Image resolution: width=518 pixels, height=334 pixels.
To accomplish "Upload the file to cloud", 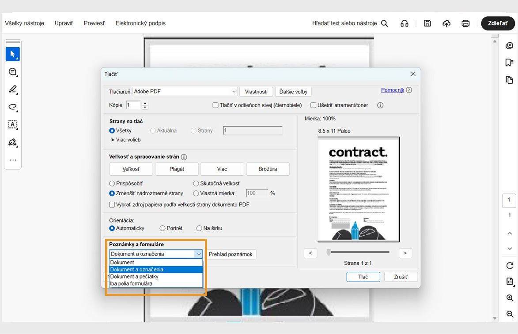I will point(446,23).
